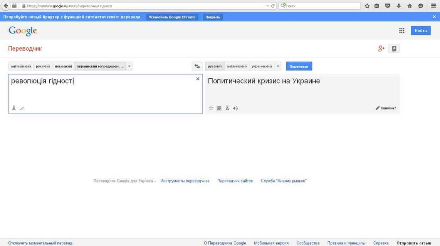This screenshot has width=440, height=246.
Task: Select украинский as target language
Action: click(x=262, y=66)
